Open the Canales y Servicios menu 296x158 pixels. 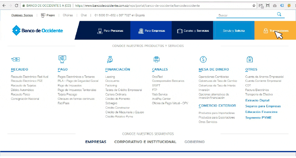pyautogui.click(x=192, y=30)
